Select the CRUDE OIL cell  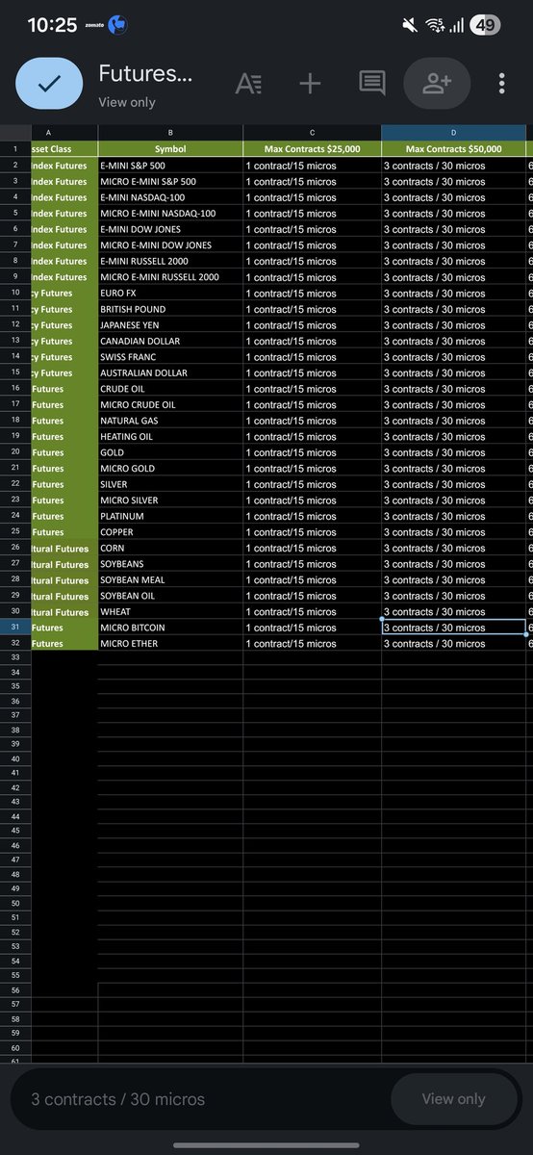pyautogui.click(x=170, y=389)
